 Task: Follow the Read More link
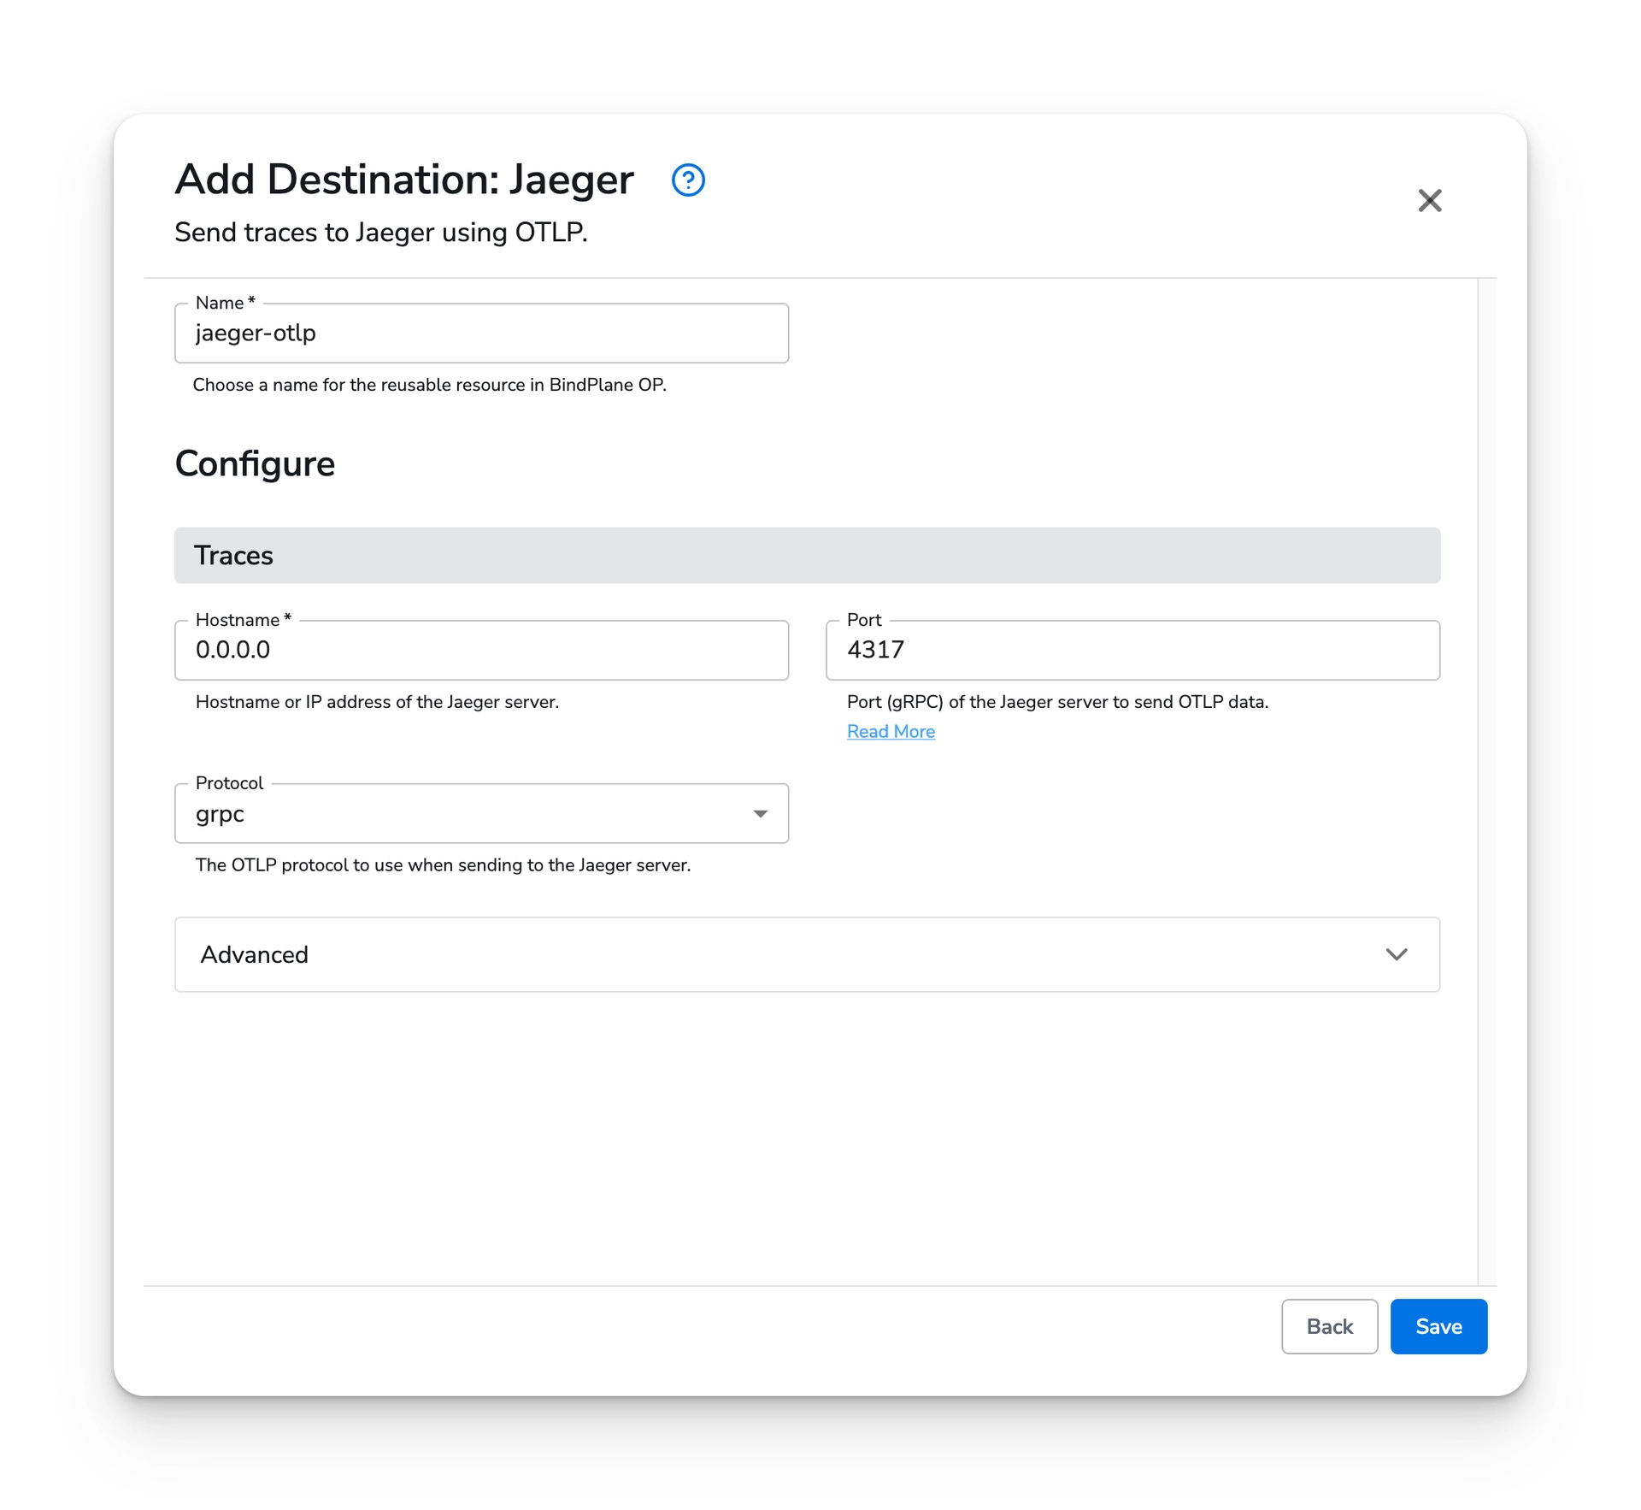point(891,731)
